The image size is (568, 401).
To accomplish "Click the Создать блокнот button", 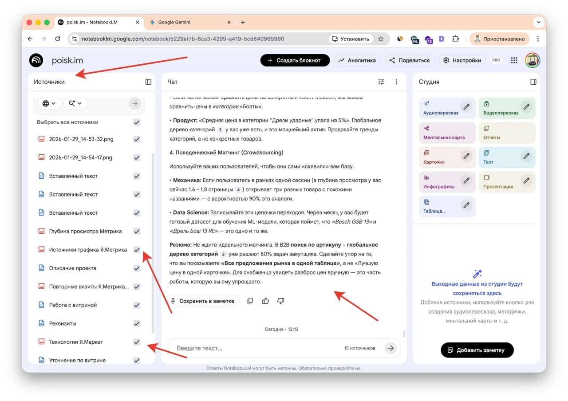I will click(x=295, y=60).
